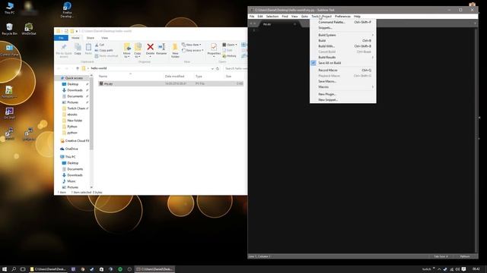The height and width of the screenshot is (273, 487).
Task: Choose Command Palette from Tools menu
Action: point(343,22)
